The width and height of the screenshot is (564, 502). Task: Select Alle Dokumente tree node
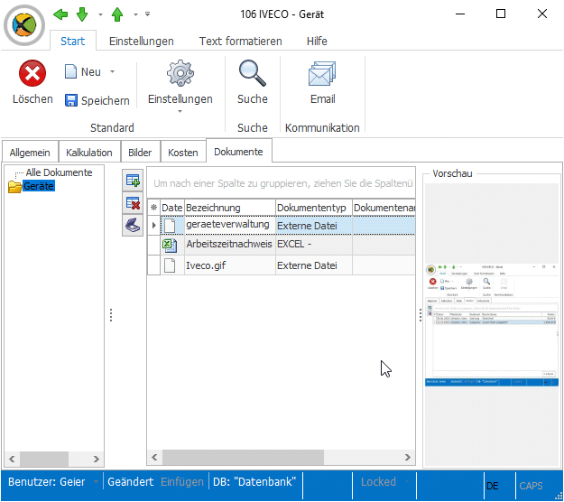(59, 172)
